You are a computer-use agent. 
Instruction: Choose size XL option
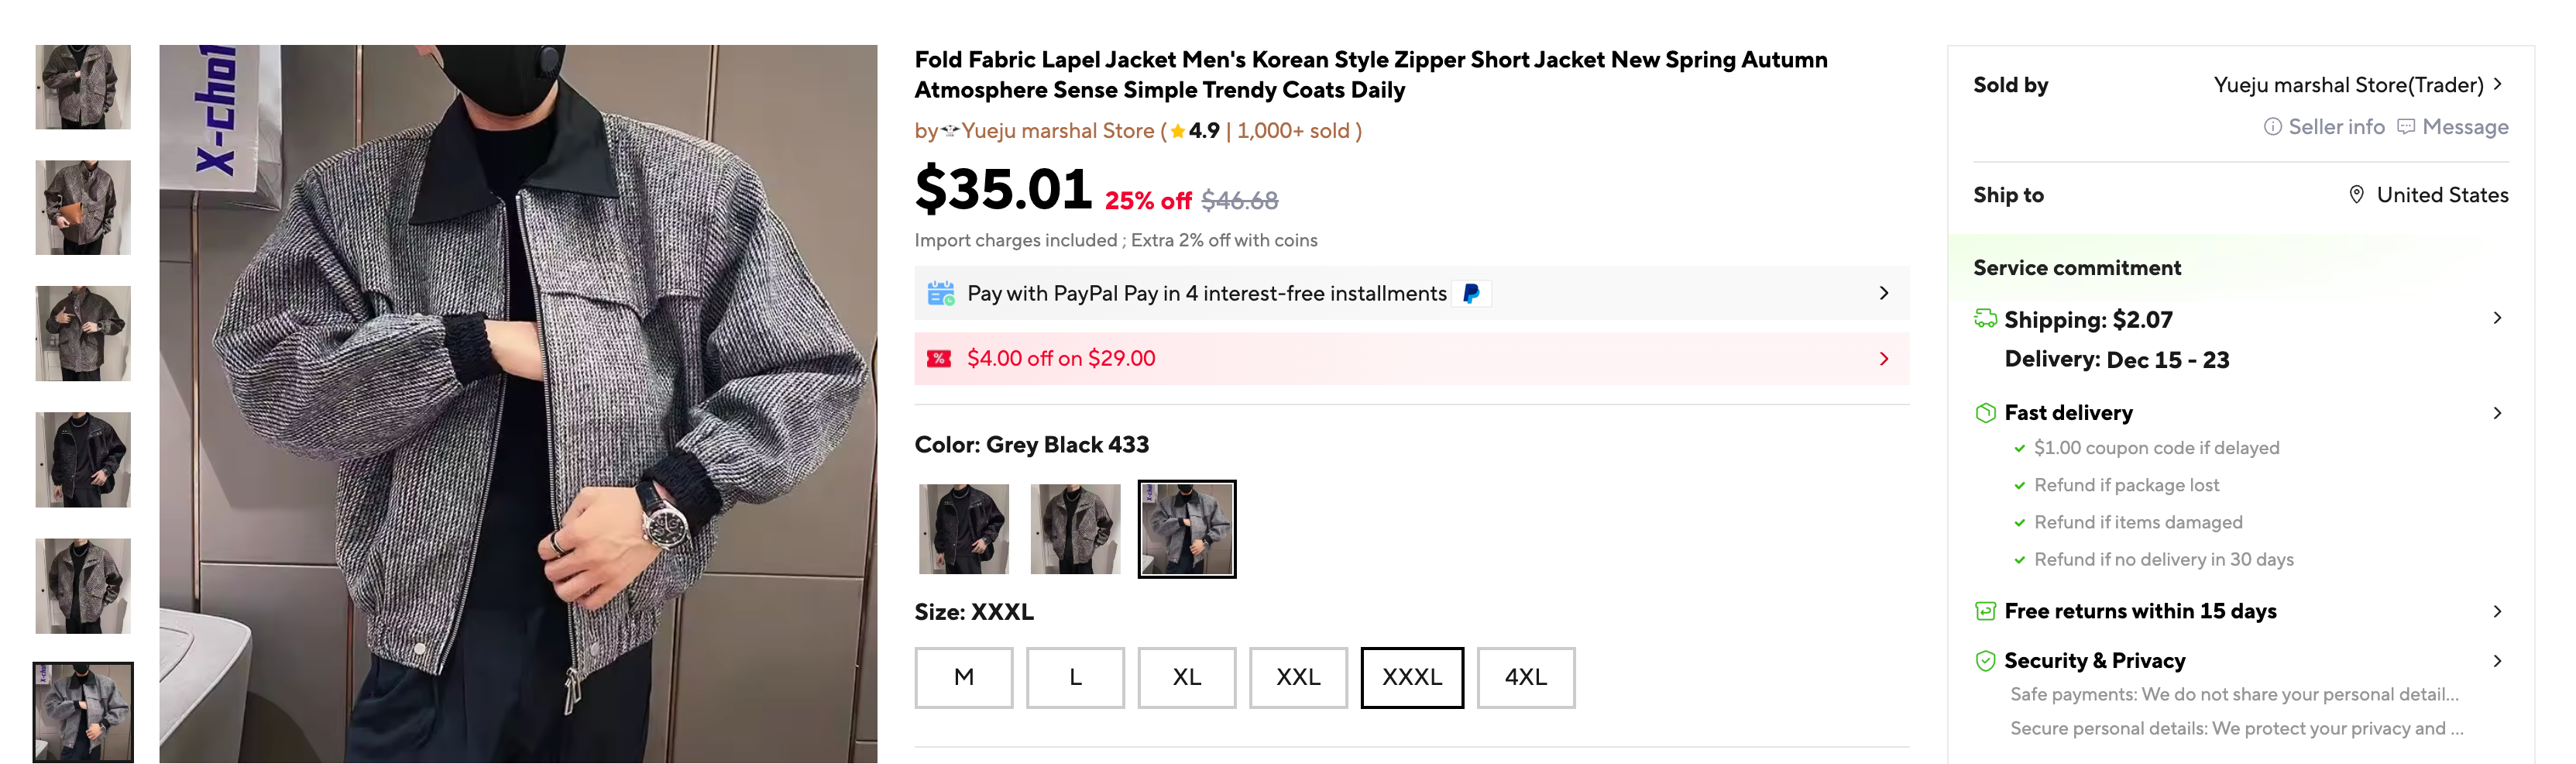(1186, 677)
